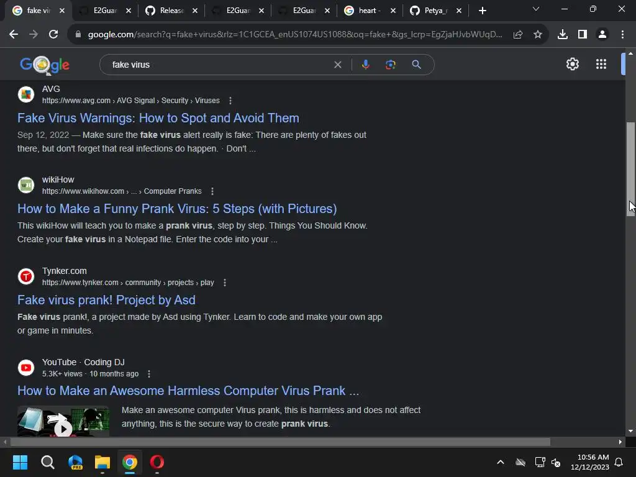Click the site info lock icon
This screenshot has width=636, height=477.
pos(78,35)
